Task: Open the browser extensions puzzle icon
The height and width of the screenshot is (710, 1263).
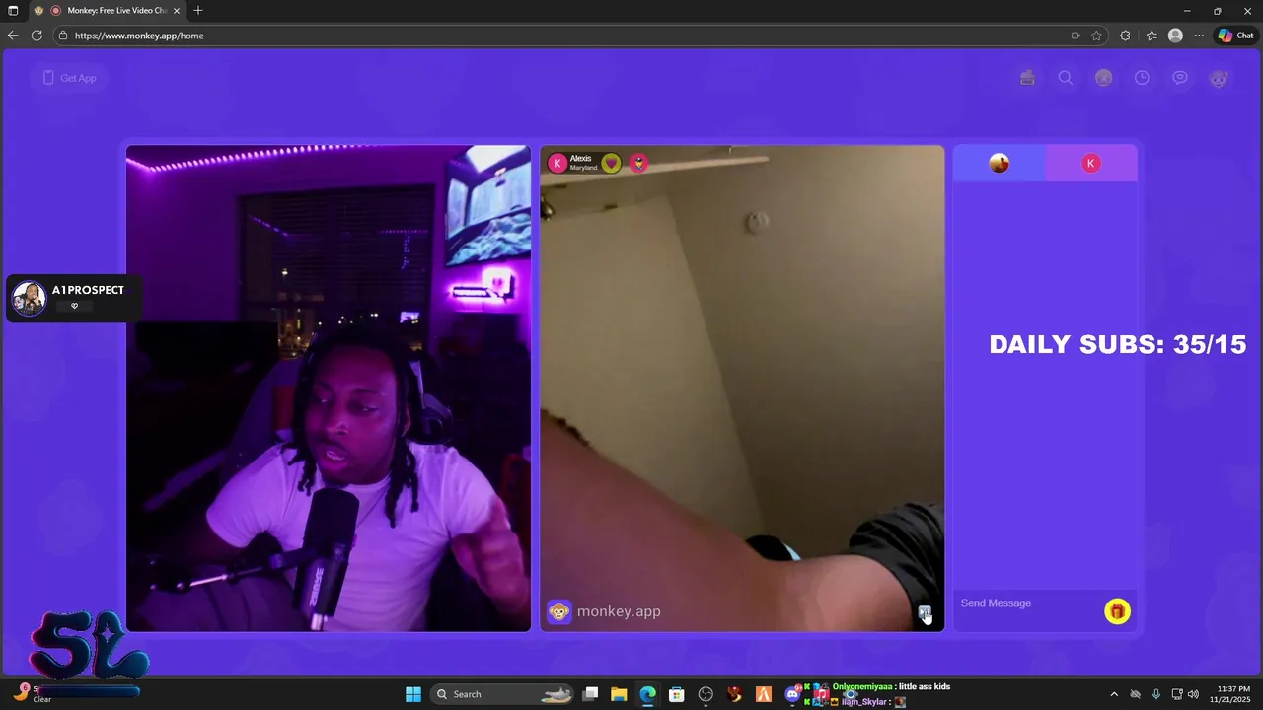Action: [x=1126, y=35]
